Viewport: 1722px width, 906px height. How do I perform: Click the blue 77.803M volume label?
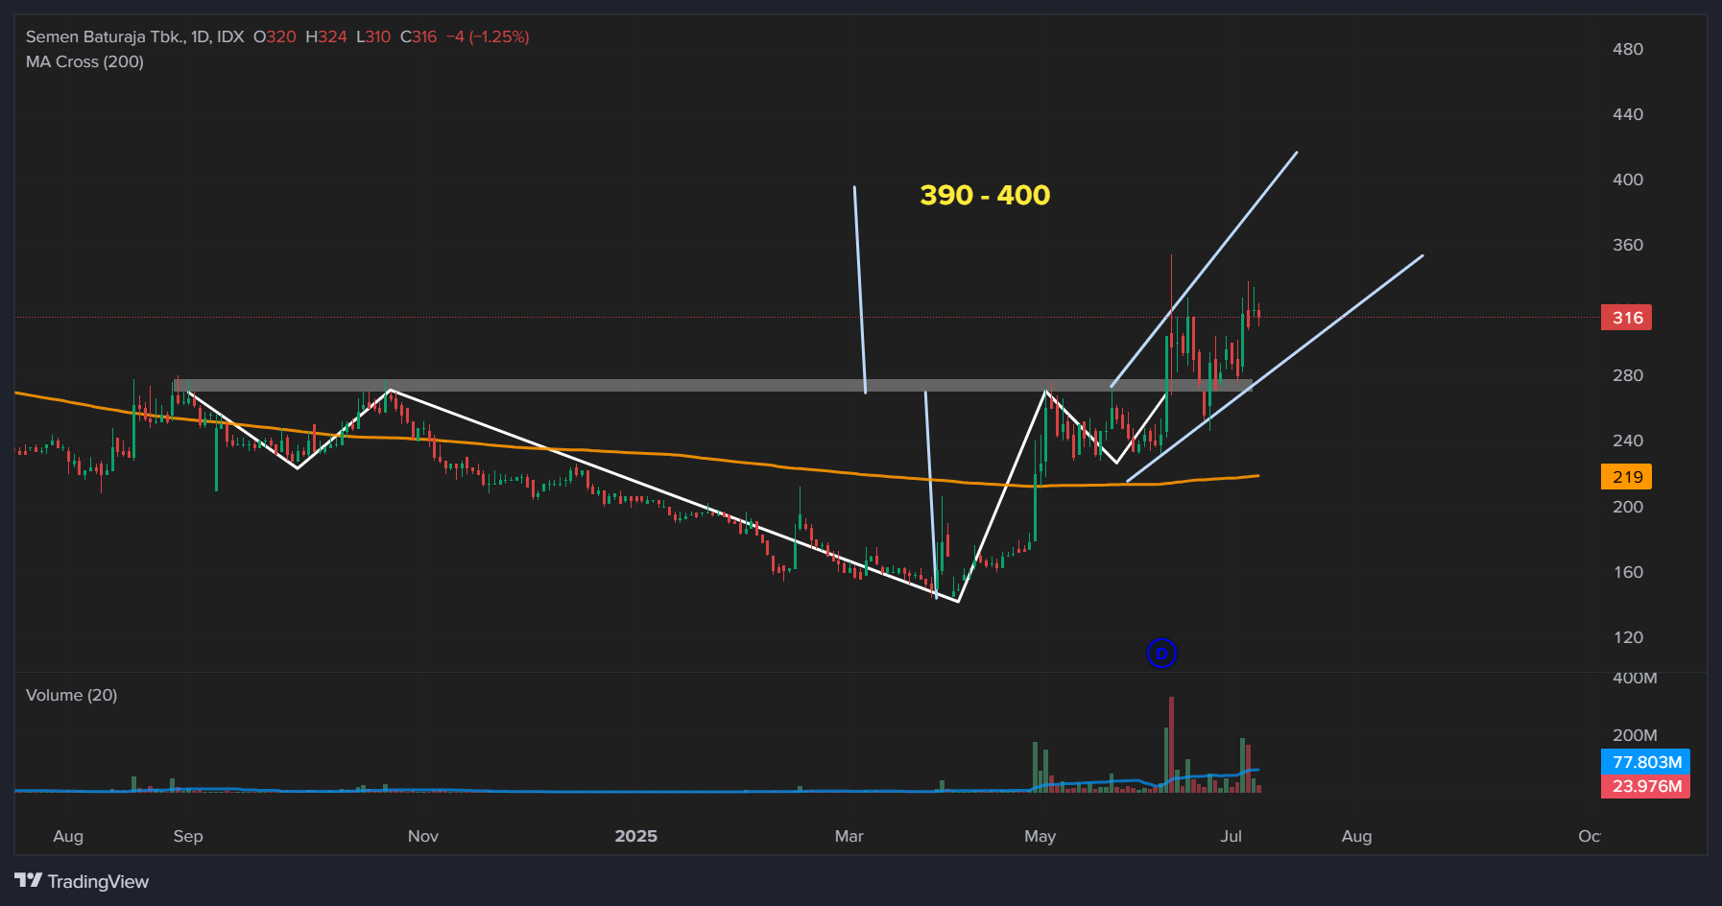tap(1646, 762)
